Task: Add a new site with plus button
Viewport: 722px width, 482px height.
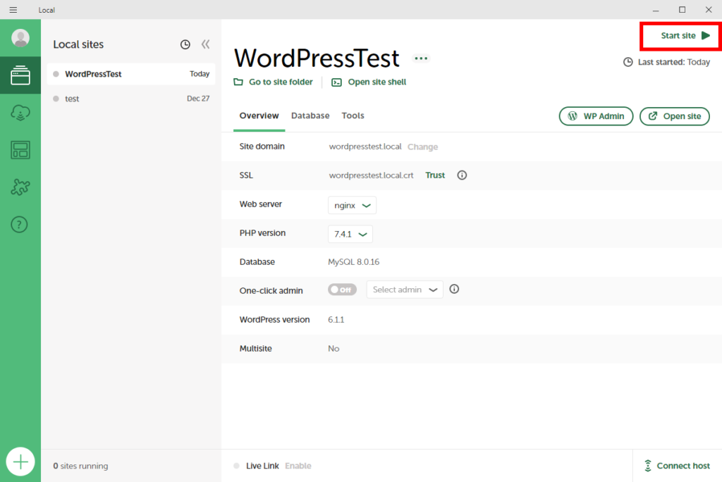Action: (x=20, y=462)
